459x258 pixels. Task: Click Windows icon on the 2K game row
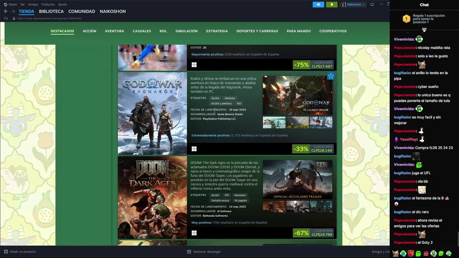pyautogui.click(x=194, y=64)
